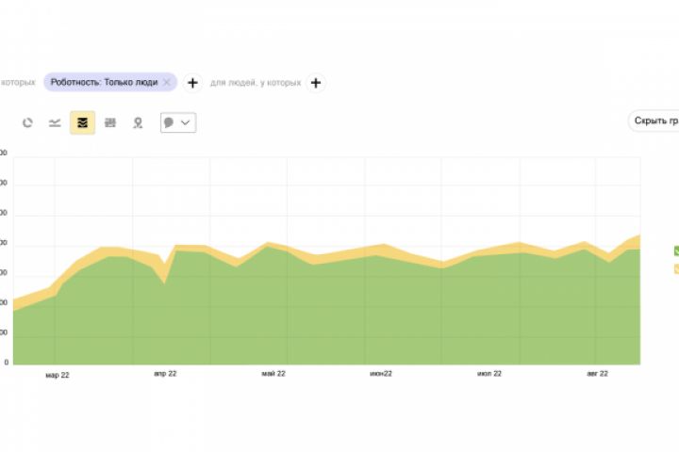Open the chart annotations comment dropdown
Screen dimensions: 679x452
click(x=178, y=122)
